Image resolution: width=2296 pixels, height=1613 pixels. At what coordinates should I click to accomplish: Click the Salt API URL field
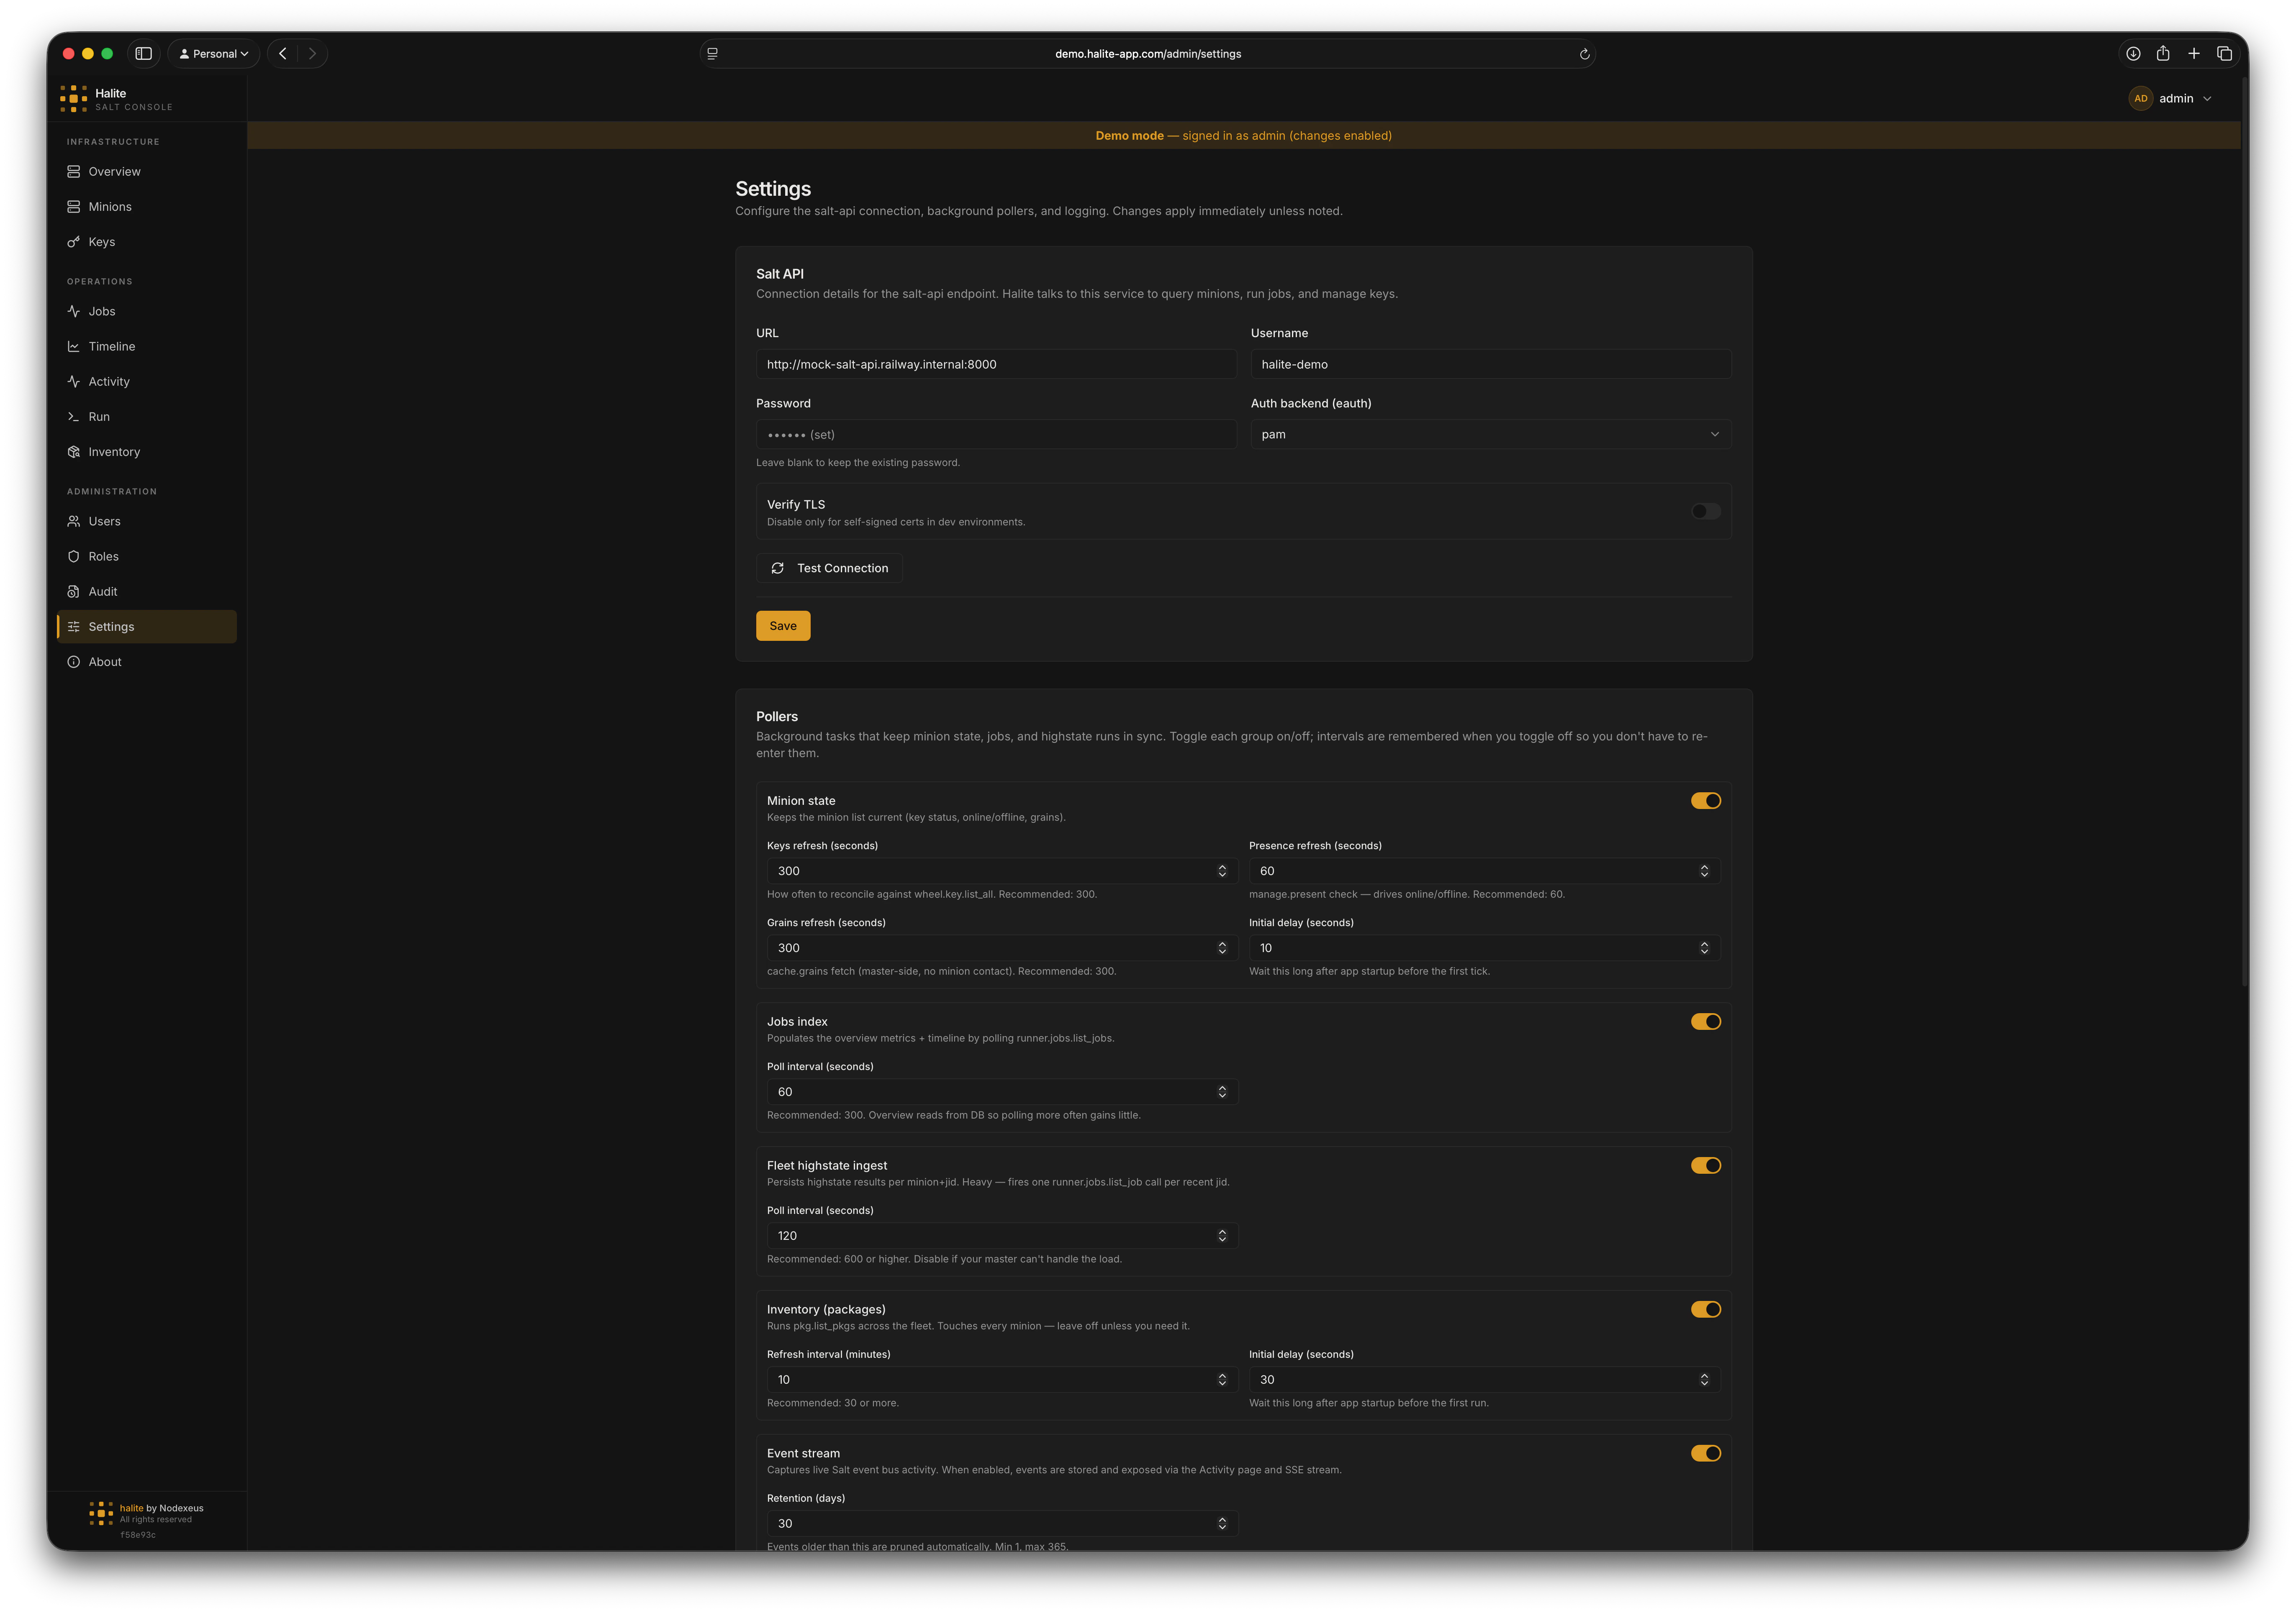[996, 364]
